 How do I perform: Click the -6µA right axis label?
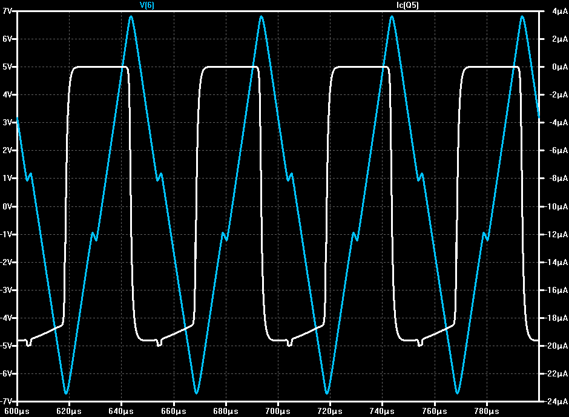point(559,150)
